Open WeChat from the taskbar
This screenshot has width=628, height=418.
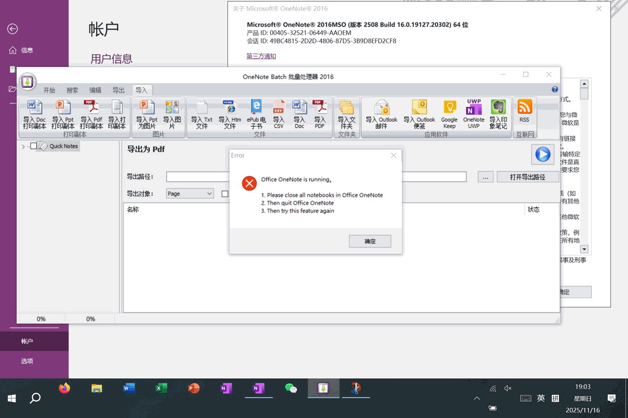click(291, 388)
